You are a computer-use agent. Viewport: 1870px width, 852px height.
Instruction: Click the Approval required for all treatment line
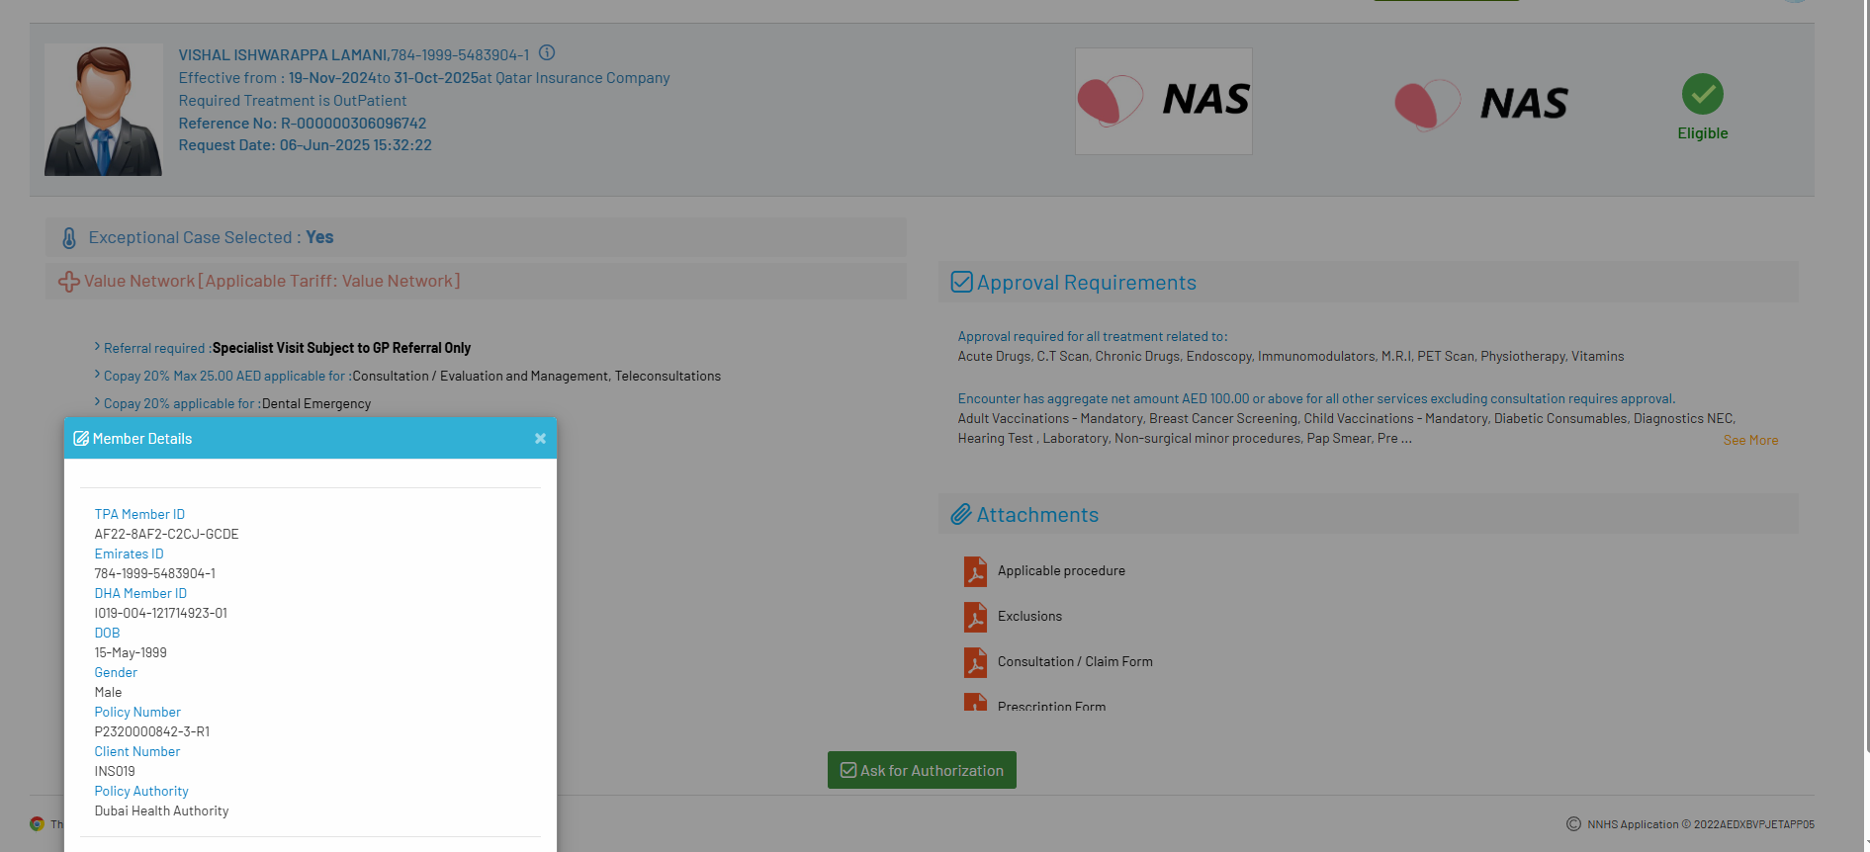(x=1093, y=337)
